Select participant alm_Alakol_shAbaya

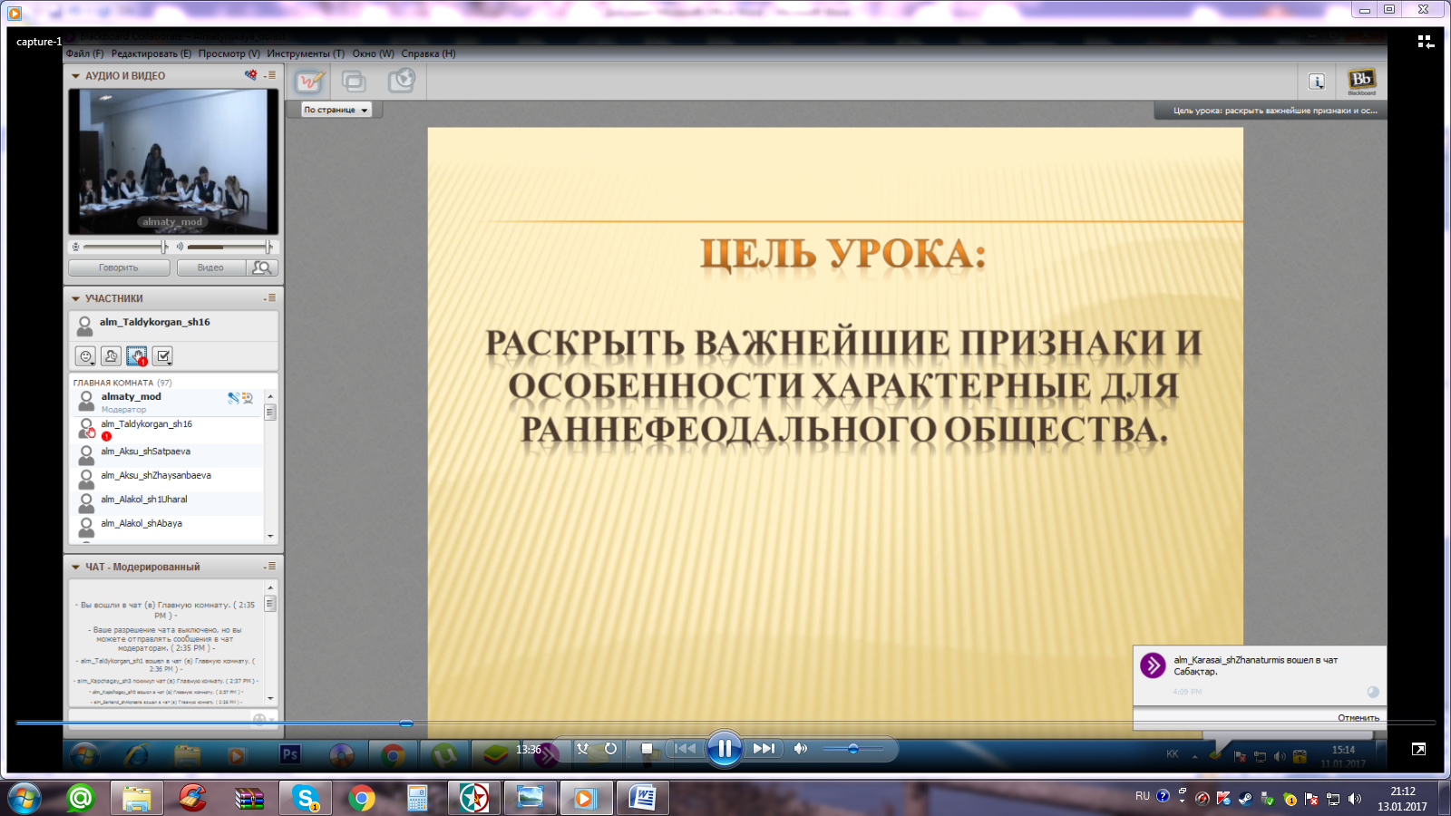pyautogui.click(x=166, y=526)
